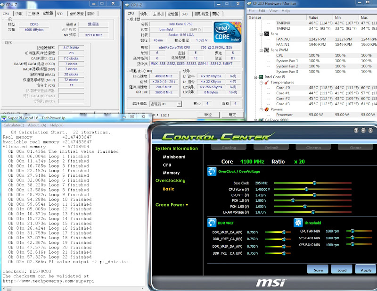This screenshot has height=291, width=377.
Task: Select the Game profile button
Action: tap(356, 148)
